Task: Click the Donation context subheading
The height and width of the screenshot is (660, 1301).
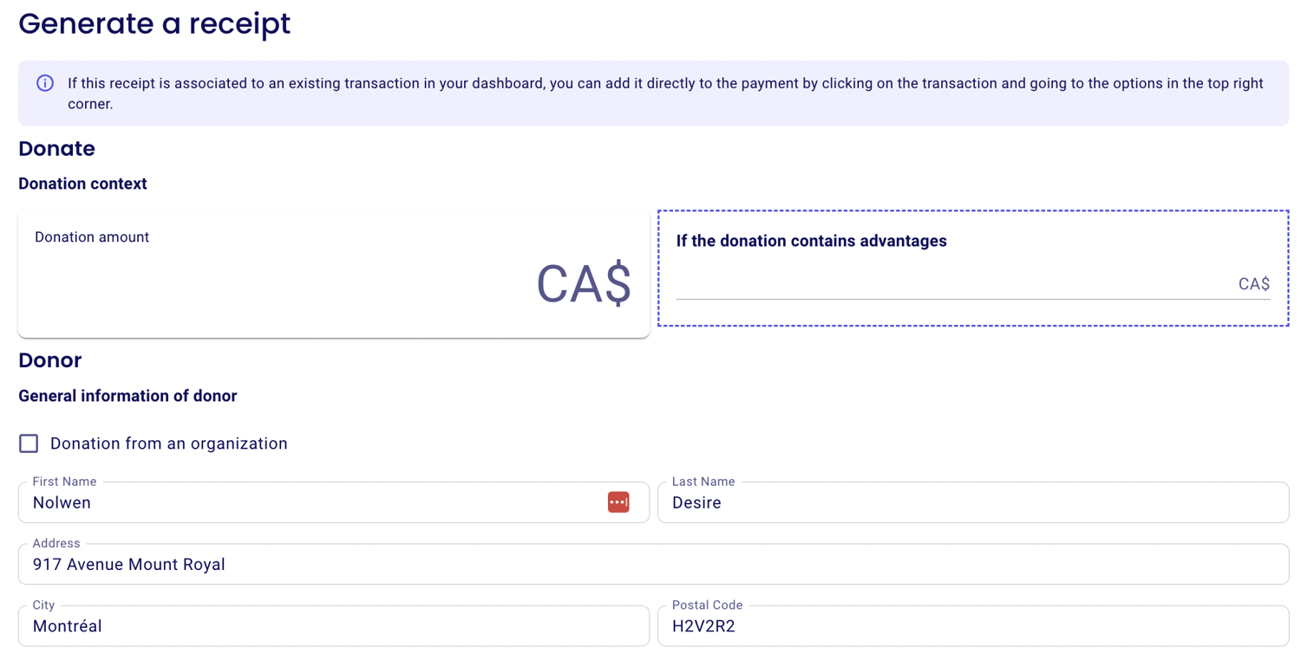Action: click(x=82, y=184)
